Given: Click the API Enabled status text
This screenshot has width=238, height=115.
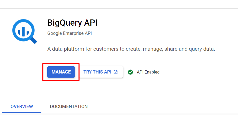Looking at the screenshot, I should [148, 72].
